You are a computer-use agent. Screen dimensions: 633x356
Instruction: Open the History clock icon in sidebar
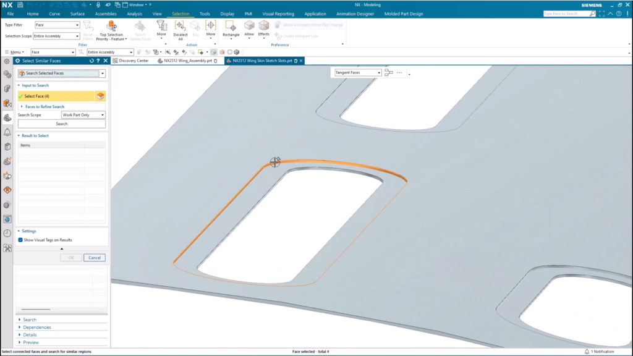coord(7,233)
